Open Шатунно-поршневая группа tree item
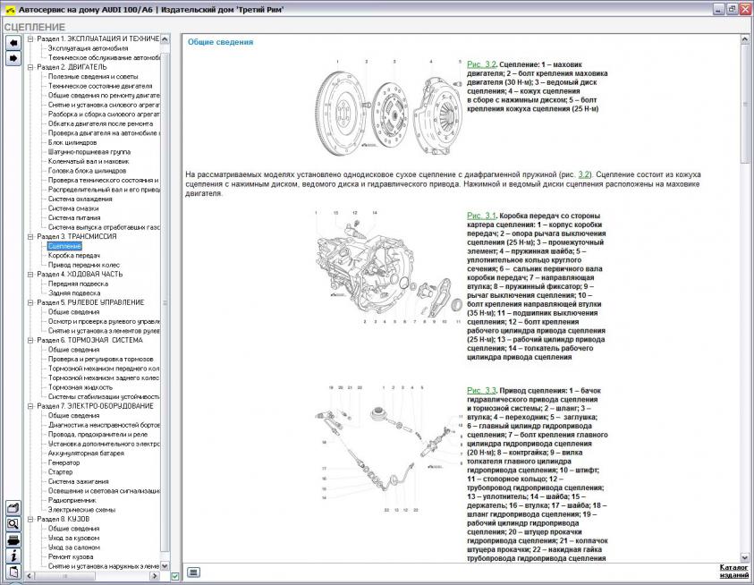Image resolution: width=754 pixels, height=585 pixels. (89, 152)
